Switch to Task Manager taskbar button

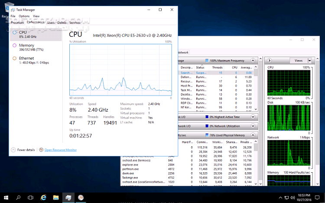tap(68, 198)
